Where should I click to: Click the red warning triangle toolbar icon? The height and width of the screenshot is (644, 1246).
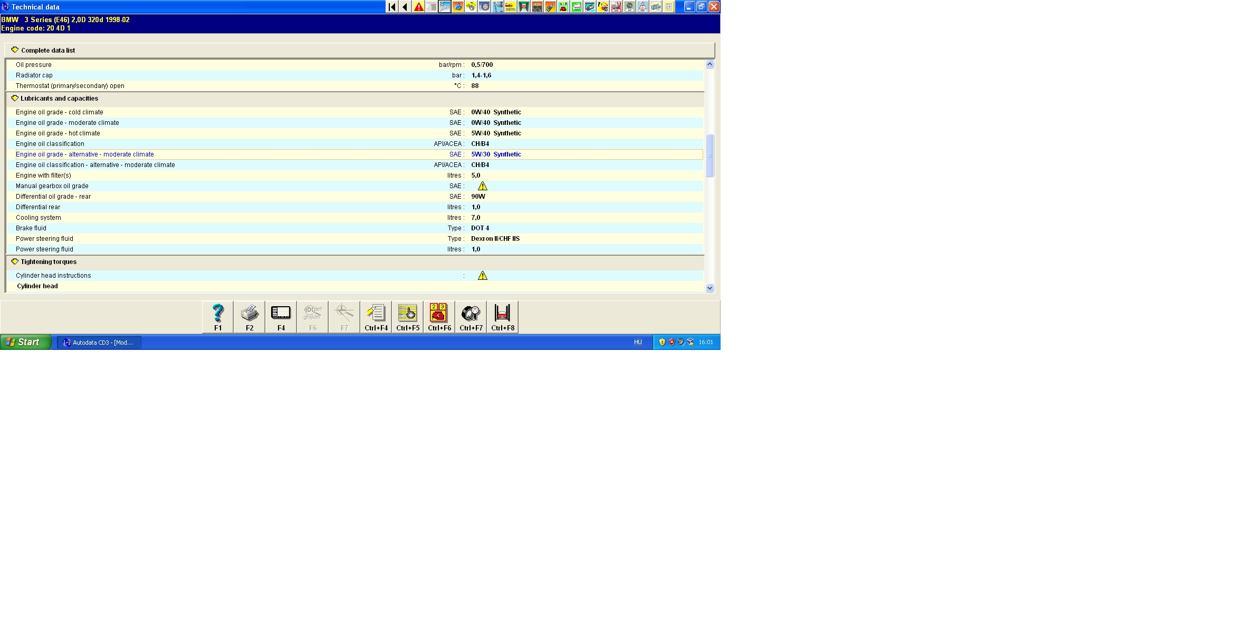click(x=418, y=7)
